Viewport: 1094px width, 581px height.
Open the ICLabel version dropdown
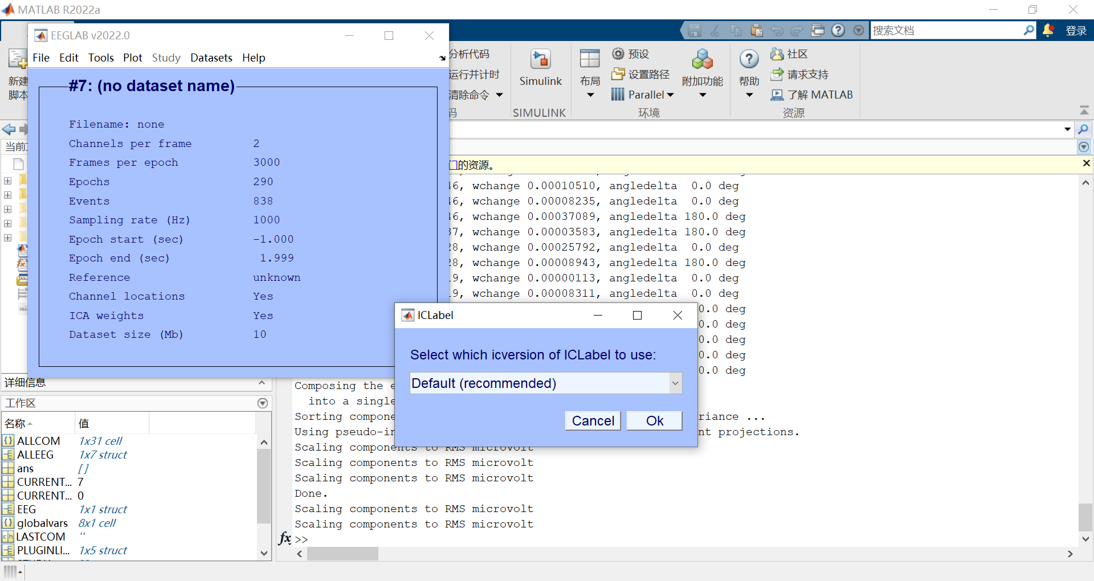[x=675, y=383]
